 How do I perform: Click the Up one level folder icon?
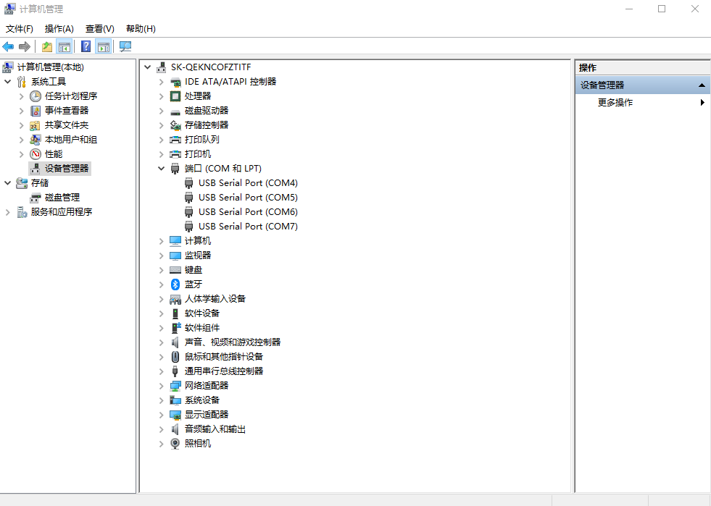coord(46,47)
